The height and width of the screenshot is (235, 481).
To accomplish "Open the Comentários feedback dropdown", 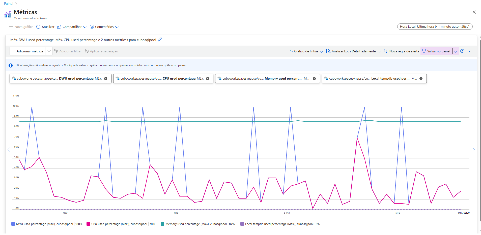I will pos(104,27).
